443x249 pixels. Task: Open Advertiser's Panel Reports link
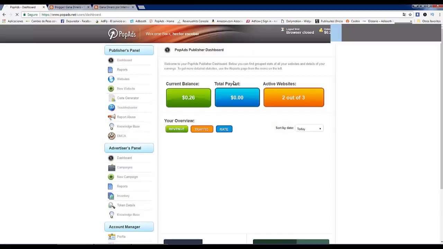click(122, 186)
